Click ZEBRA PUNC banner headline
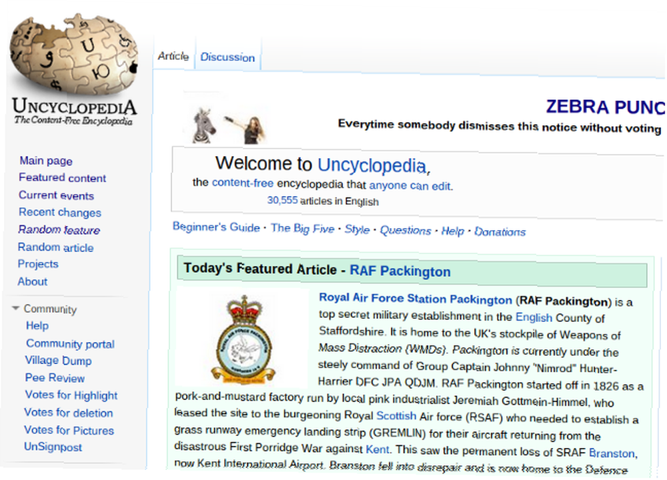The image size is (667, 480). tap(605, 107)
